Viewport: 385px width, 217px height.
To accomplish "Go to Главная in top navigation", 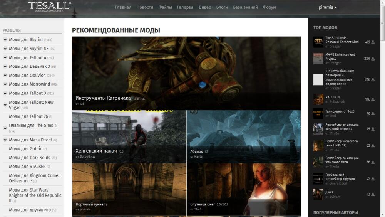I will [123, 7].
